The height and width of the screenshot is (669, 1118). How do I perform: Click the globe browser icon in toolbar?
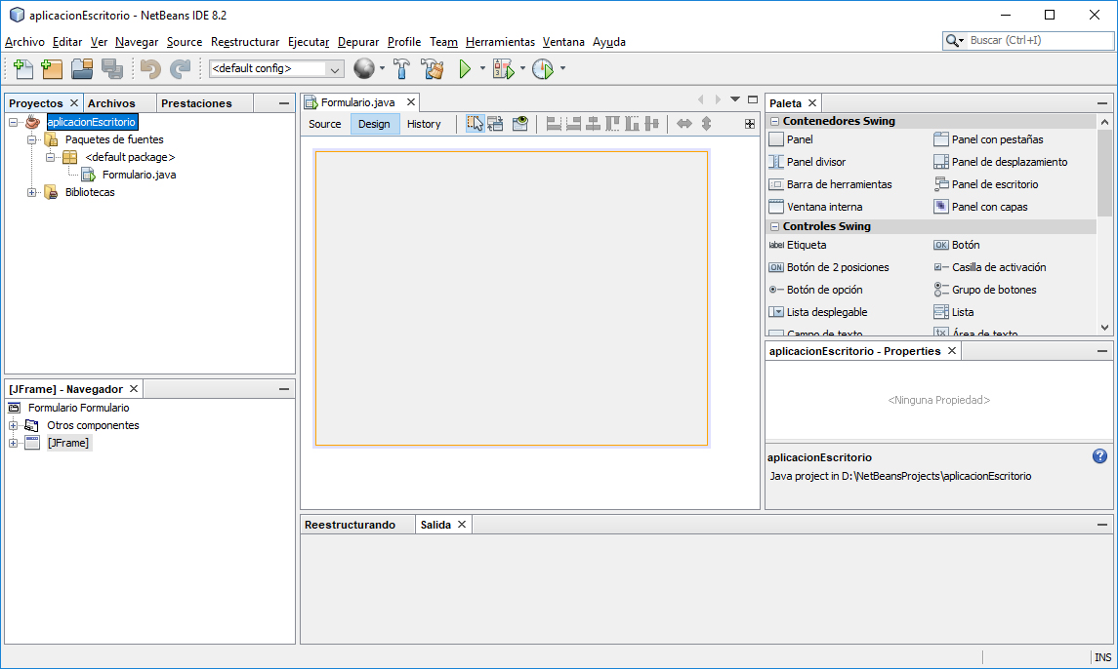(x=363, y=68)
